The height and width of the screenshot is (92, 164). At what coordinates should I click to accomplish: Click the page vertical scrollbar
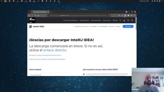pos(136,24)
